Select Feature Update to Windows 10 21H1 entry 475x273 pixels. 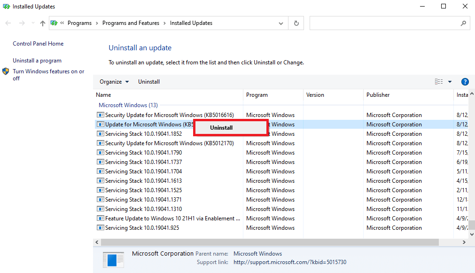coord(172,218)
